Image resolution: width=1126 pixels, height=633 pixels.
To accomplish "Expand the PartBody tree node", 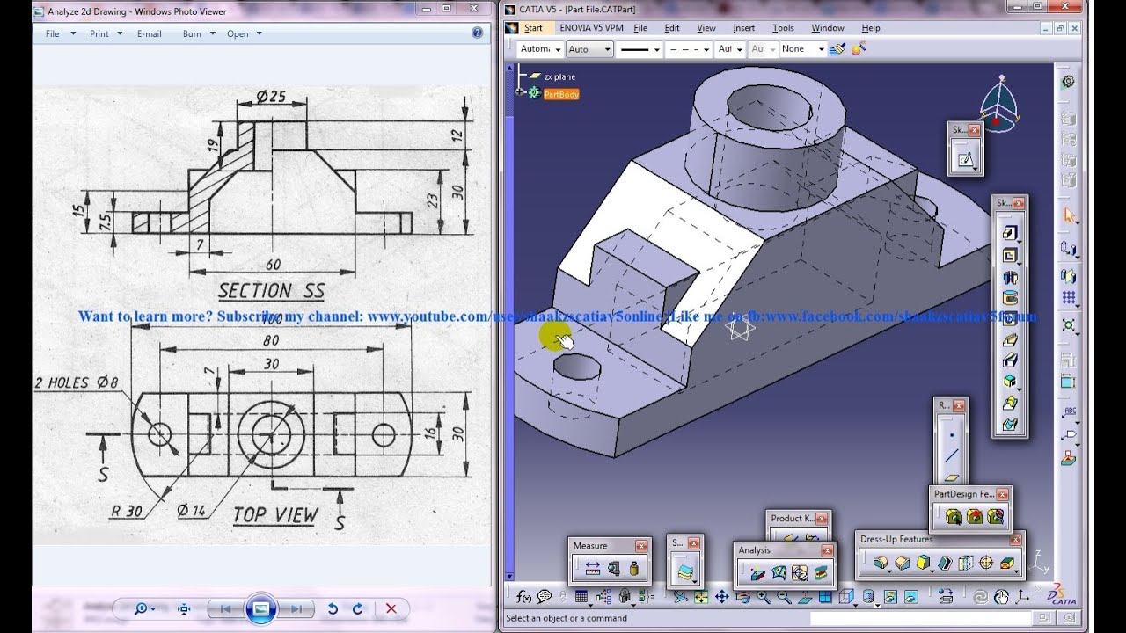I will pos(521,93).
